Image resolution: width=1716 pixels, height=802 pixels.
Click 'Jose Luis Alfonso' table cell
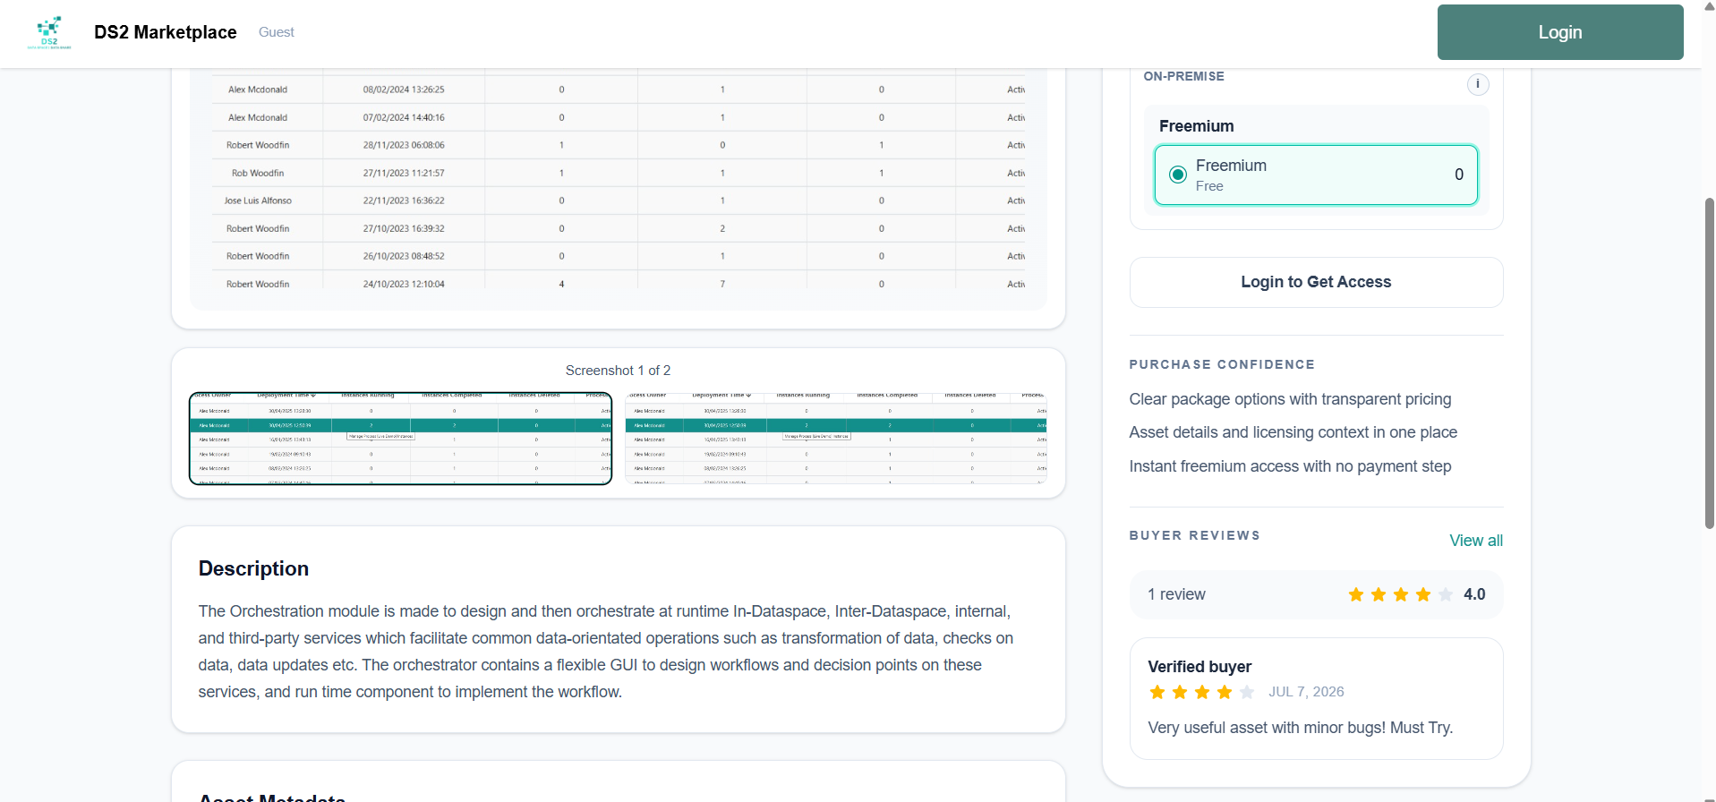click(258, 200)
